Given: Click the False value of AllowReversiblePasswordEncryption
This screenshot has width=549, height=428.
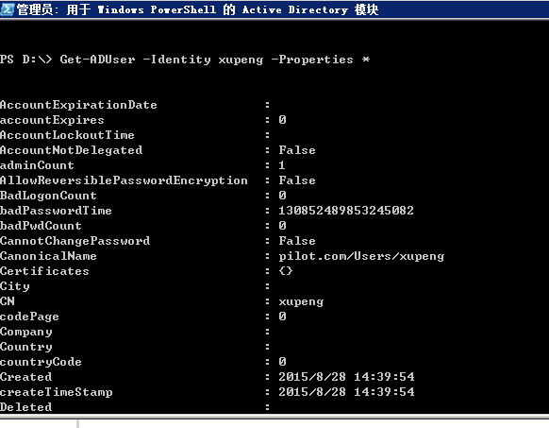Looking at the screenshot, I should 297,180.
